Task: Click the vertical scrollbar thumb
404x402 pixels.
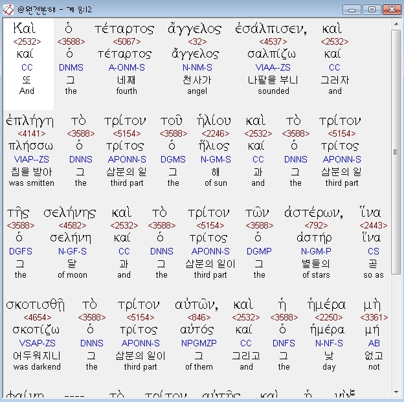Action: 396,152
